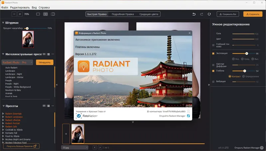Show Presets panel as list
Image resolution: width=266 pixels, height=151 pixels.
point(48,106)
